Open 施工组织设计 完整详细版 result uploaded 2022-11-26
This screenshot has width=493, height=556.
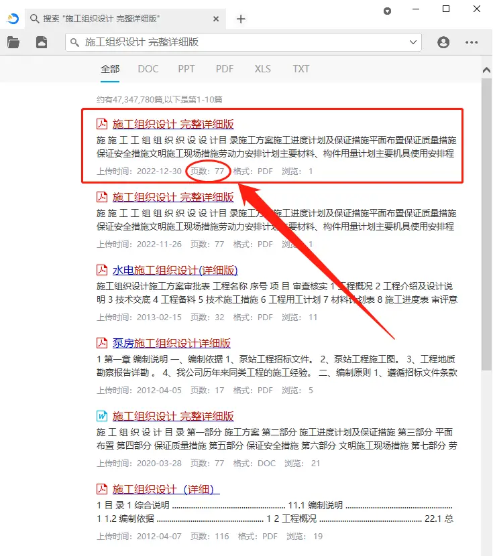click(173, 197)
